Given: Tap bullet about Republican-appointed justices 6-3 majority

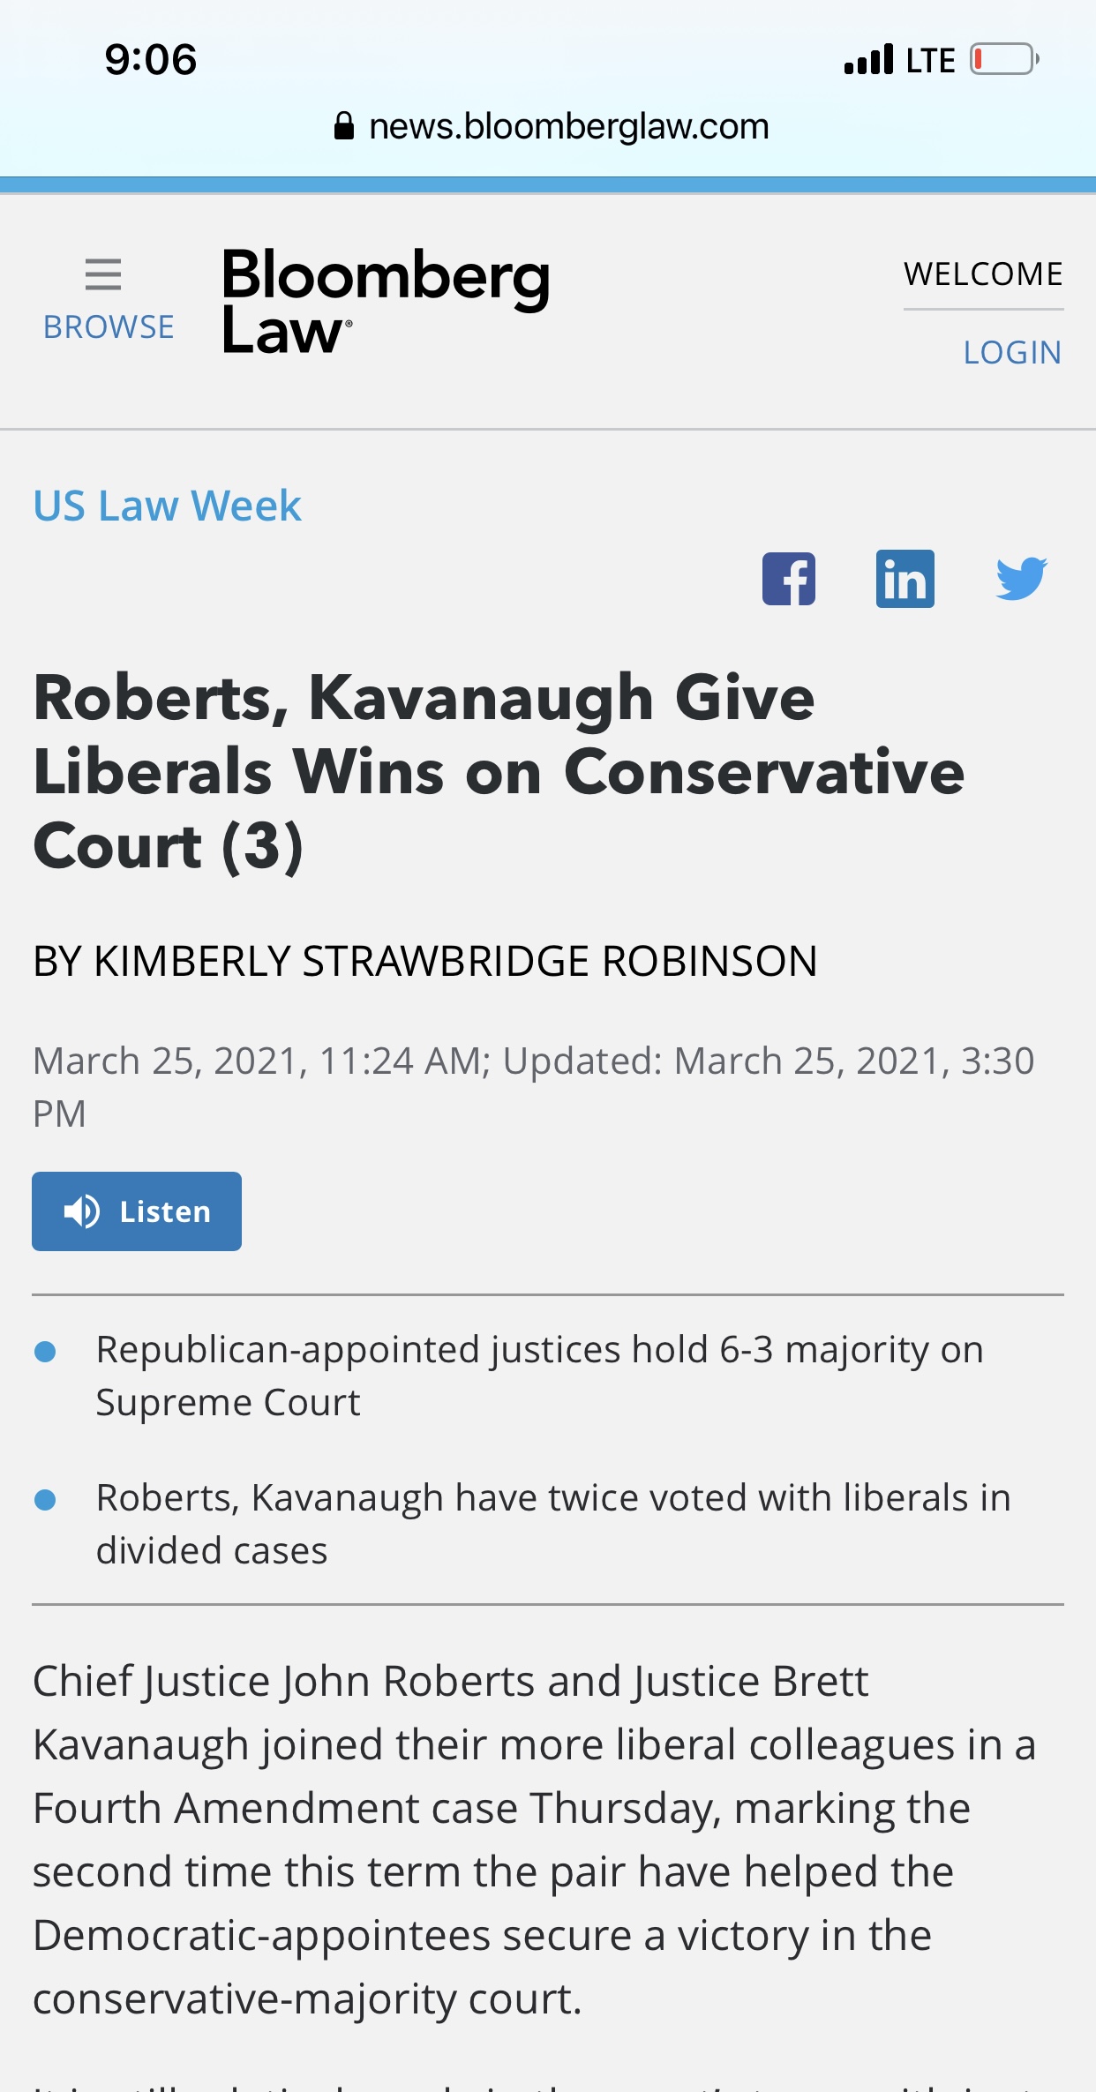Looking at the screenshot, I should coord(540,1376).
